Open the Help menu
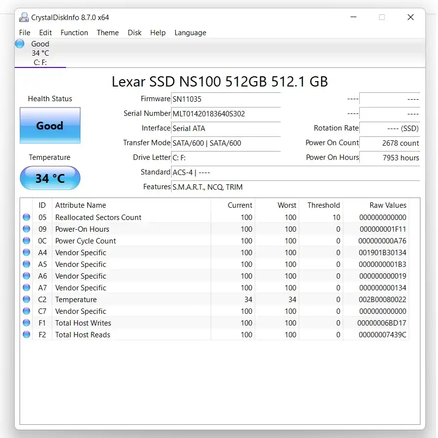 (x=158, y=33)
